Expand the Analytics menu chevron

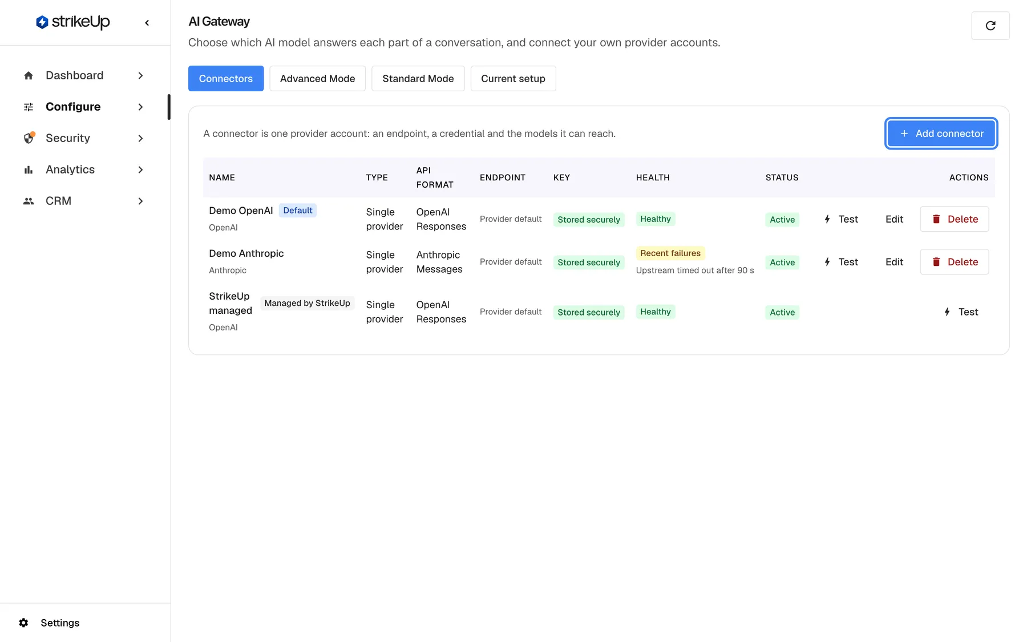point(140,169)
